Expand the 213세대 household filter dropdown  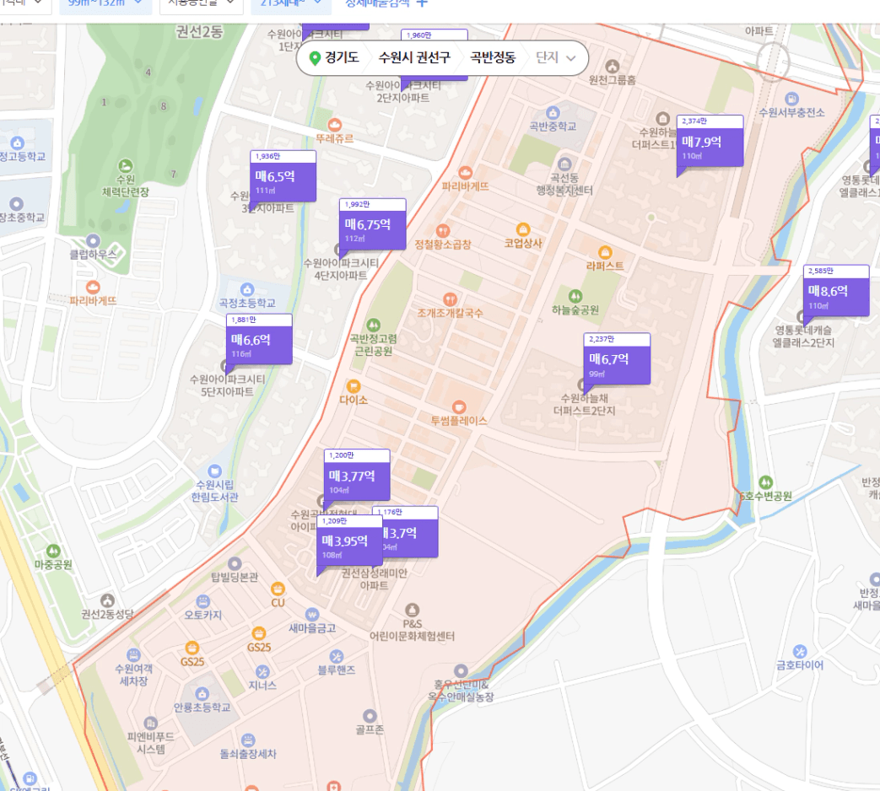[289, 3]
